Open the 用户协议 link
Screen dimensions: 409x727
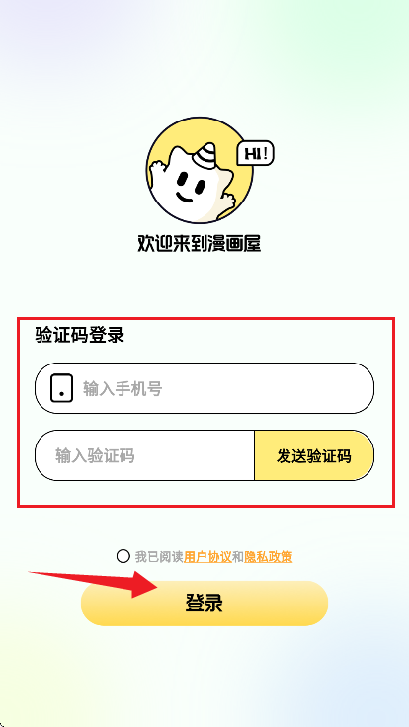(207, 556)
